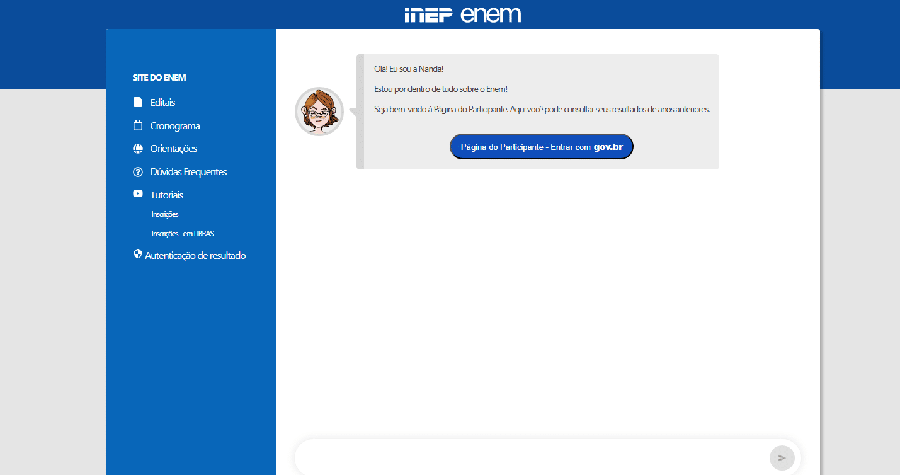Click the Tutoriais YouTube play icon
The image size is (900, 475).
[138, 194]
